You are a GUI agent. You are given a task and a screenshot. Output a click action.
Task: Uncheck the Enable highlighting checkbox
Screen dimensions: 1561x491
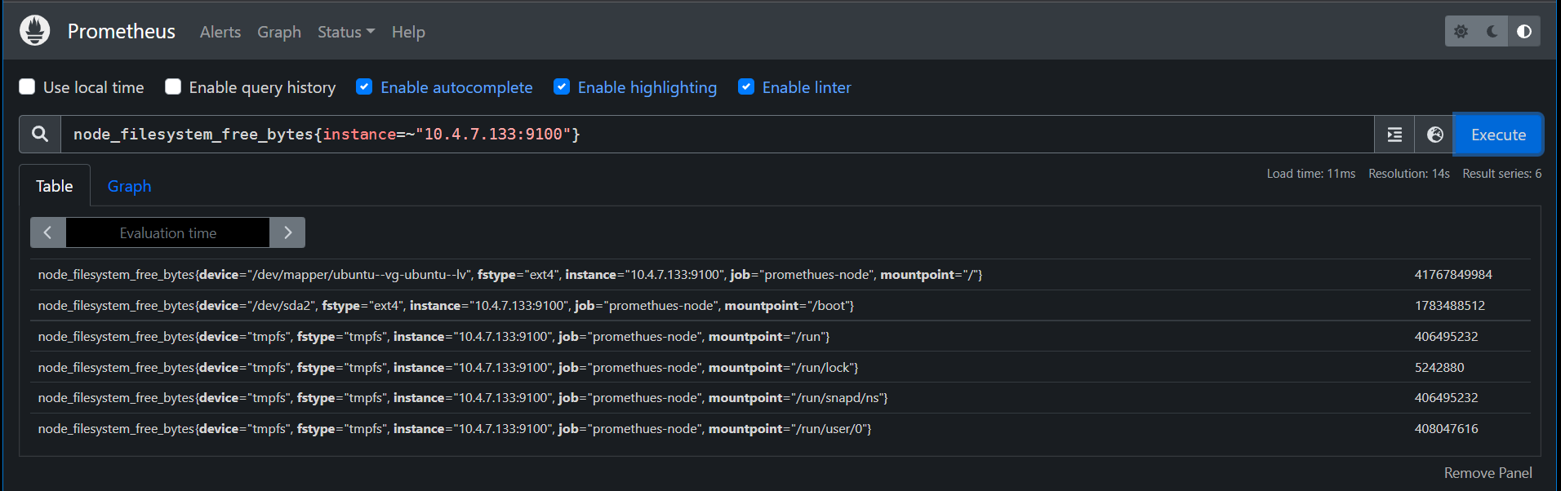(562, 86)
